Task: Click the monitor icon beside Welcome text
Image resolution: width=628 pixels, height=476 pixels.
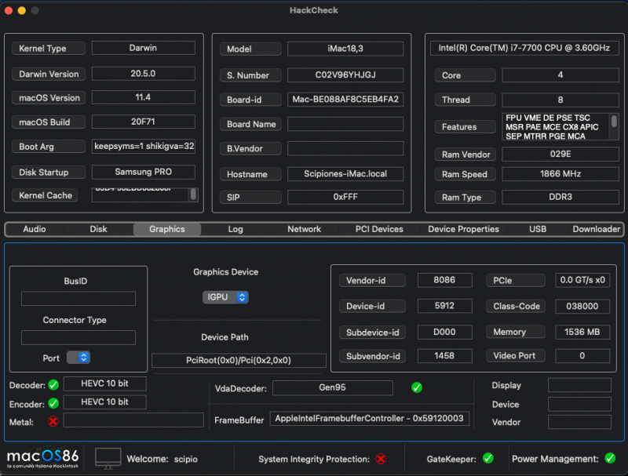Action: click(x=108, y=458)
